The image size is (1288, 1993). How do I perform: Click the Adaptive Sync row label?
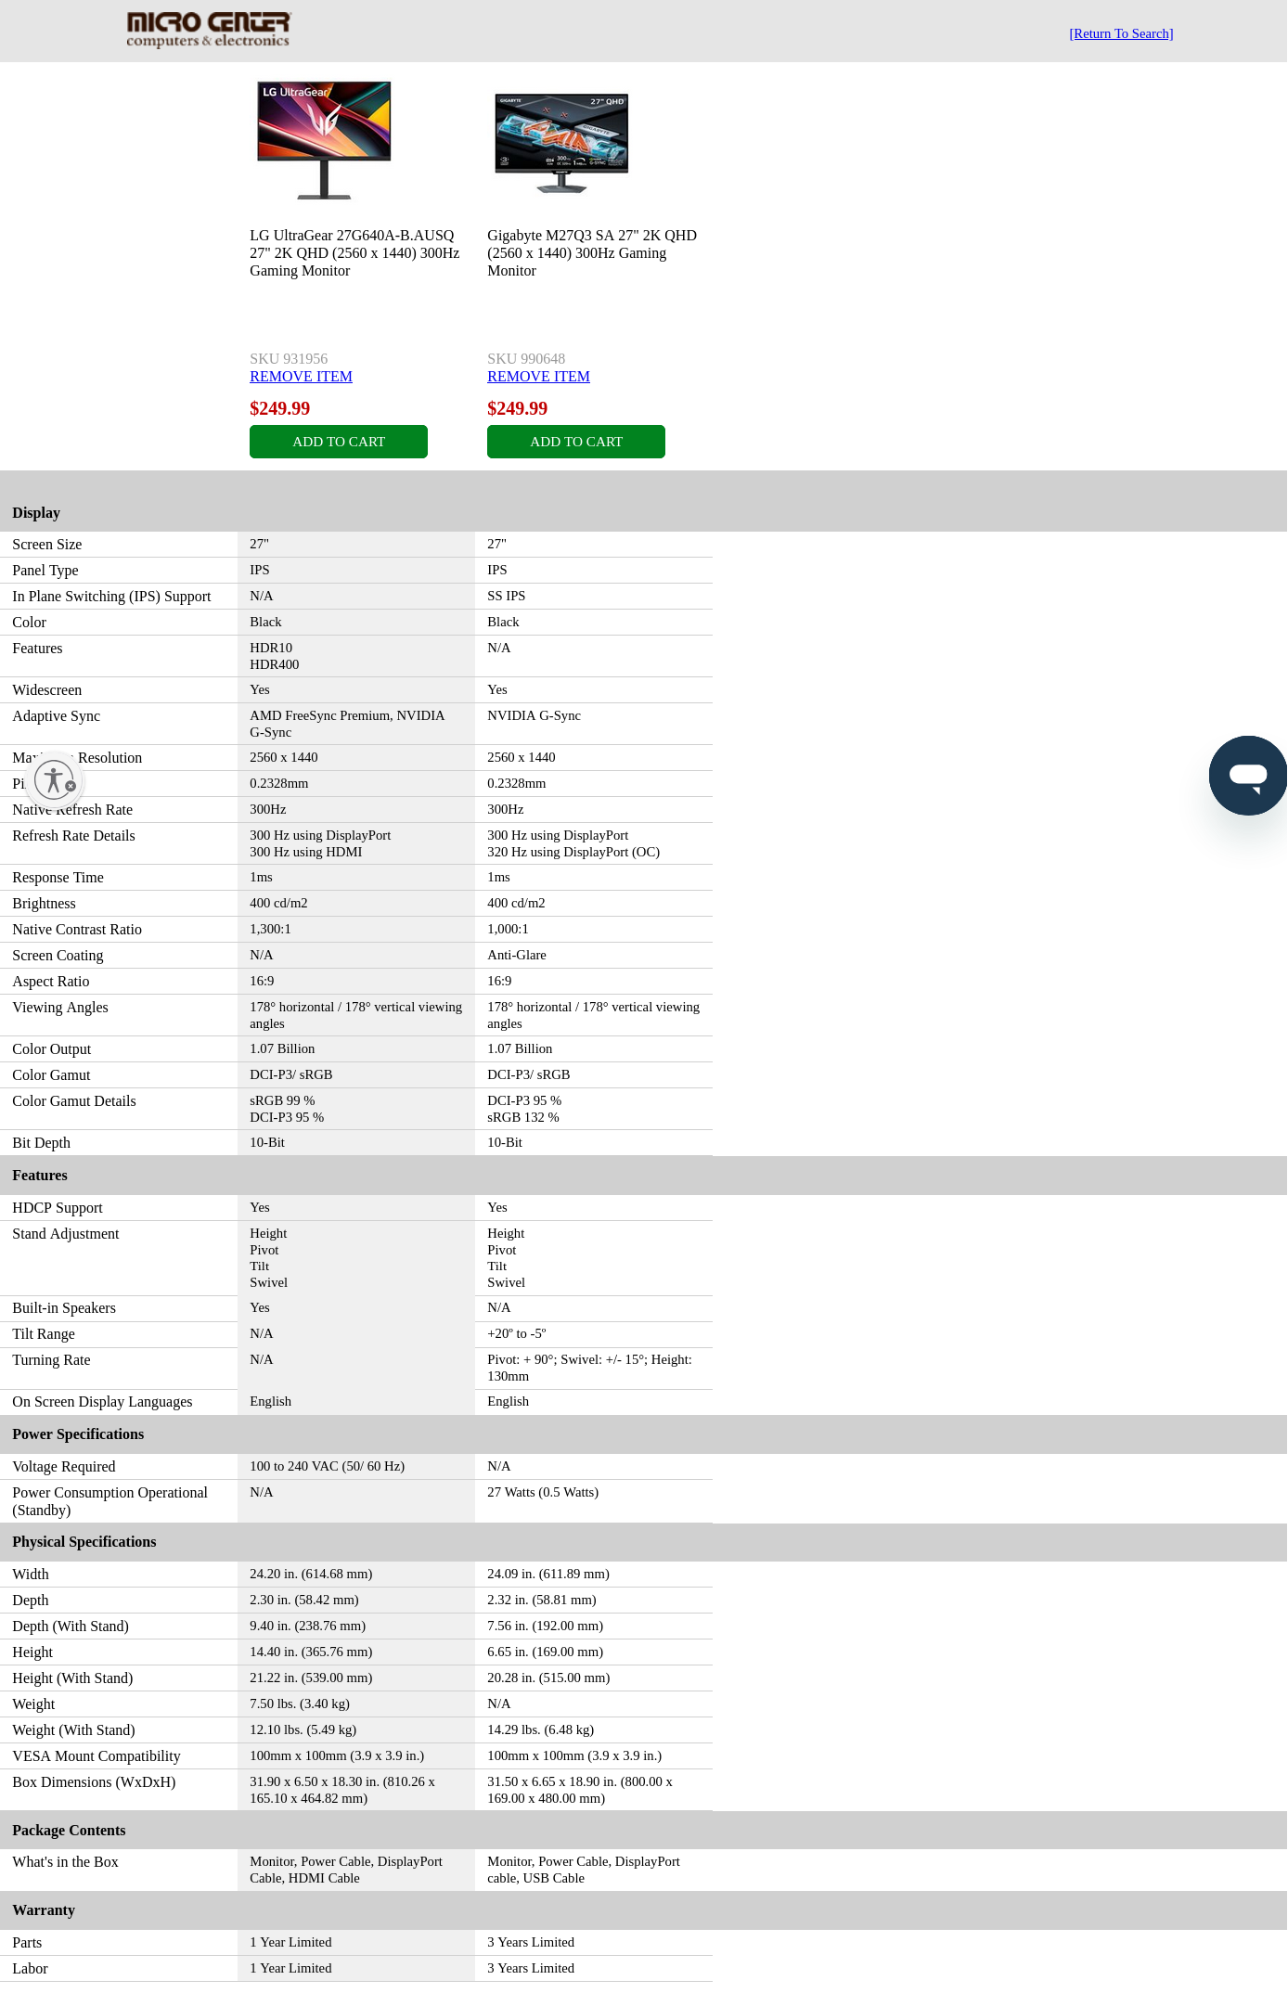pos(57,716)
